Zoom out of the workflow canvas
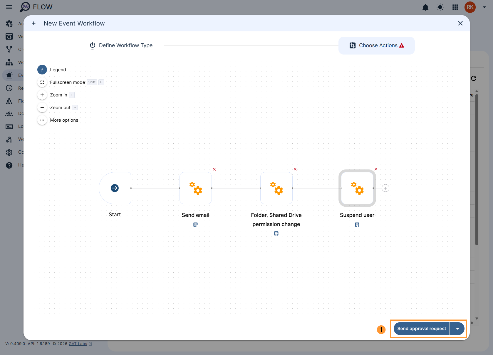 coord(42,108)
